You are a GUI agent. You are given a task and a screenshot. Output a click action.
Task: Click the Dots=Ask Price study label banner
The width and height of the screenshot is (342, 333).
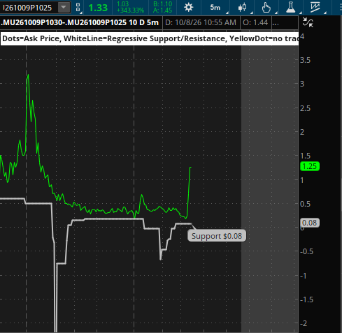150,38
